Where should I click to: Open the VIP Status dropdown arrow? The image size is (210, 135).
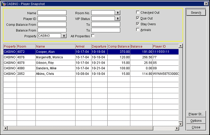(118, 19)
